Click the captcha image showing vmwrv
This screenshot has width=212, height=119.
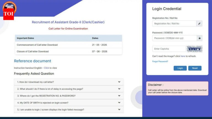pyautogui.click(x=194, y=49)
